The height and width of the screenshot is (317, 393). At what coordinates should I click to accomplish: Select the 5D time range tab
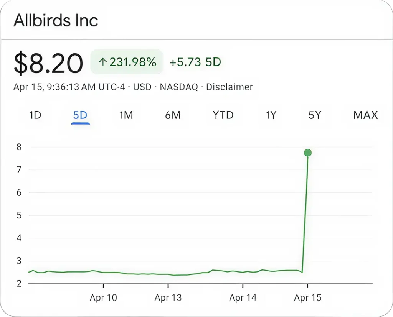80,115
